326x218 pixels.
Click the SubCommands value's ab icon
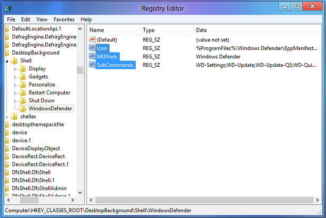pyautogui.click(x=92, y=65)
